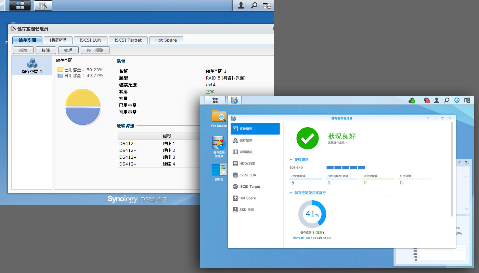
Task: Select 系統概況 in the sidebar
Action: (x=255, y=129)
